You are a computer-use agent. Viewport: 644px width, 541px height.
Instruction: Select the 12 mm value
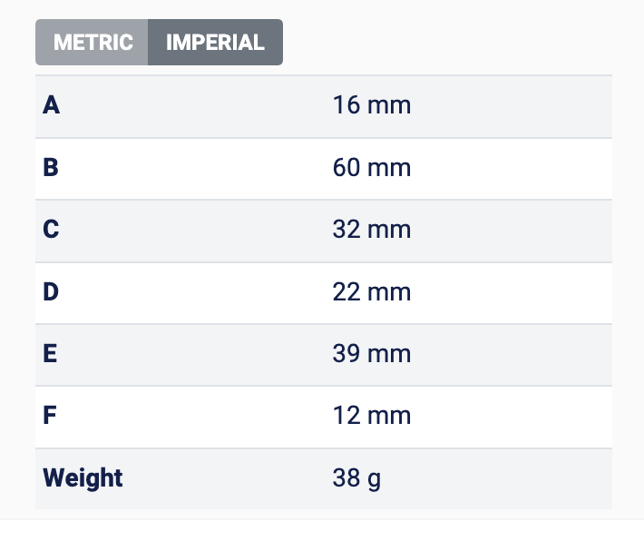pos(371,416)
